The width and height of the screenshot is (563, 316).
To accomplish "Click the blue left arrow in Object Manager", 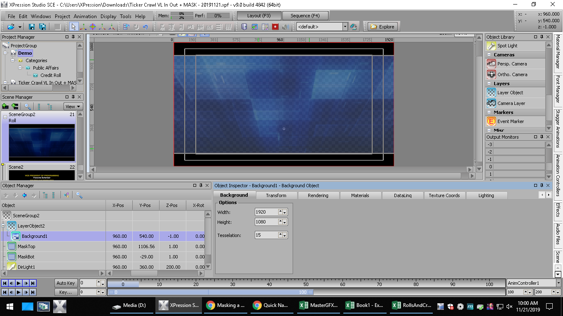I will click(x=24, y=195).
